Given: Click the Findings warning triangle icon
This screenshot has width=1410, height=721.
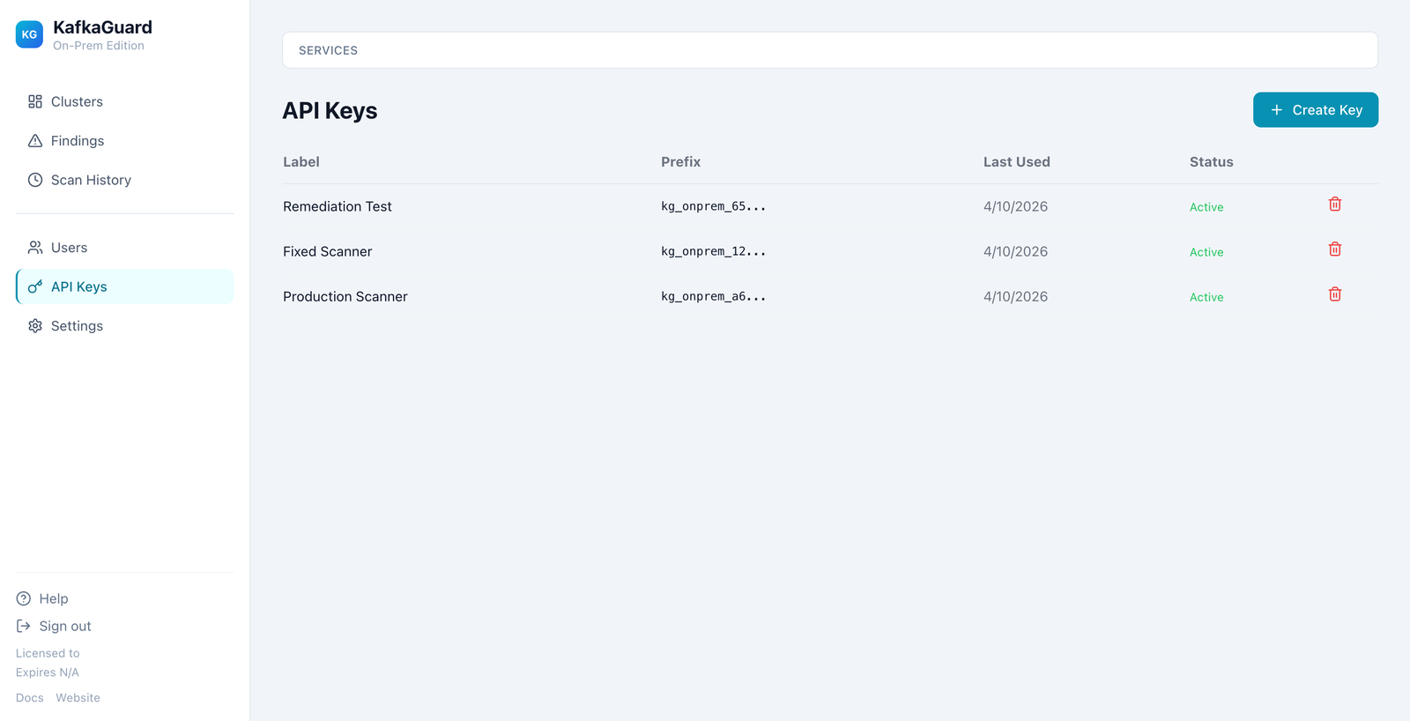Looking at the screenshot, I should 35,141.
